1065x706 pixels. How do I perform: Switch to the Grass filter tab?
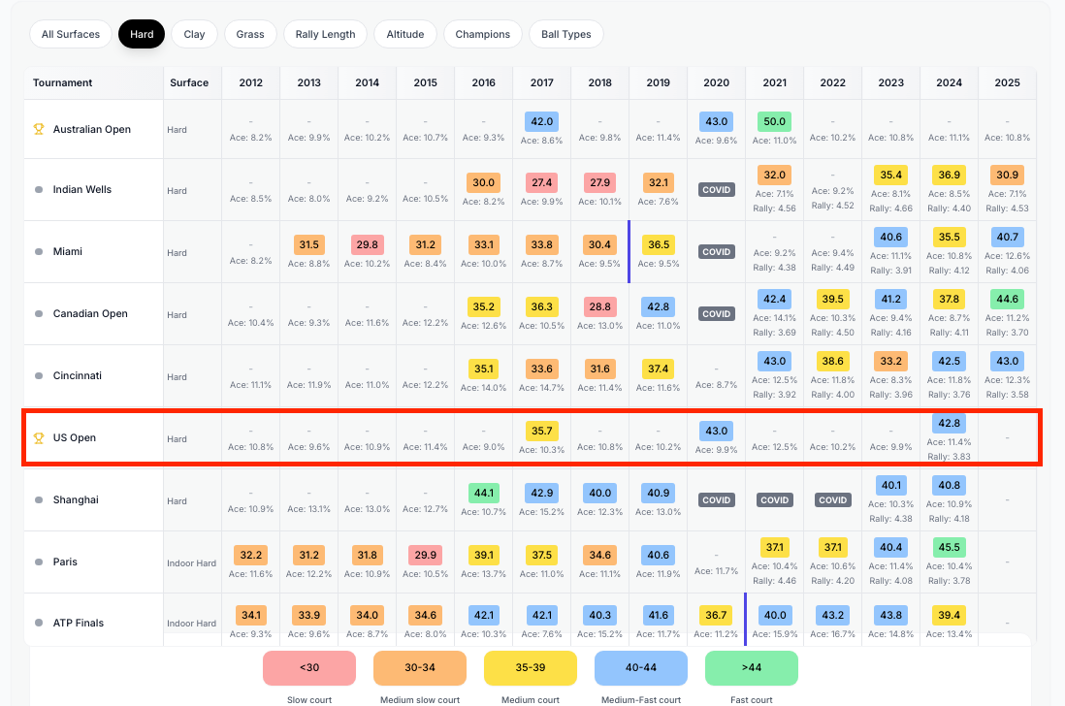click(x=250, y=34)
